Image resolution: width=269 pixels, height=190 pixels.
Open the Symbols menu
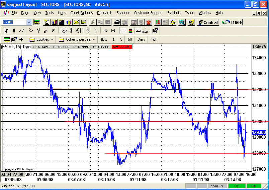[x=174, y=13]
